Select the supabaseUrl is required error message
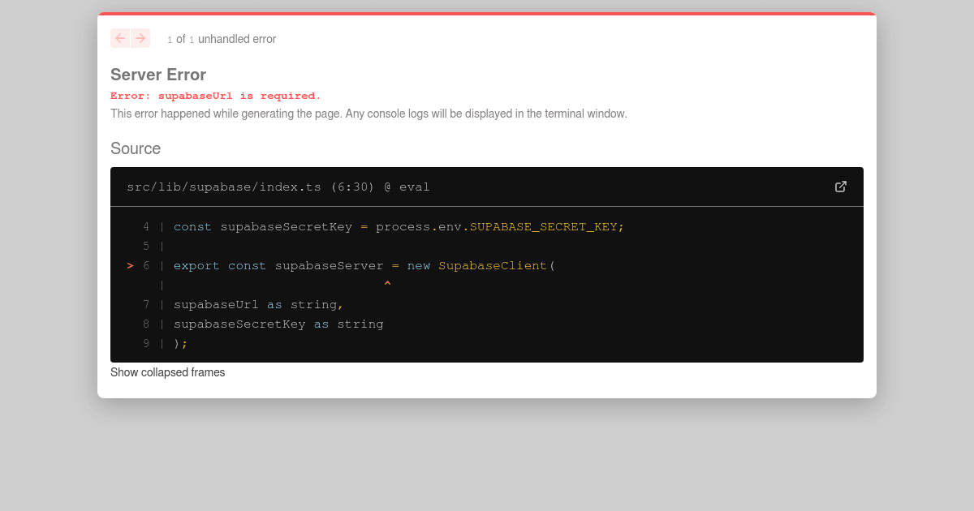 pyautogui.click(x=215, y=96)
